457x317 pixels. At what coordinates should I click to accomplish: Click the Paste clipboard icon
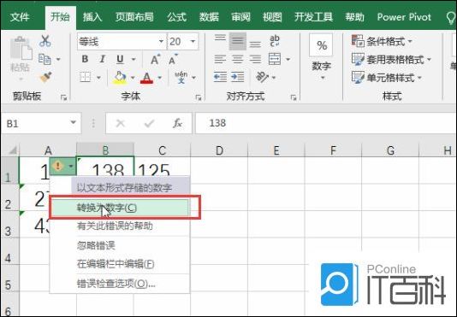[21, 48]
